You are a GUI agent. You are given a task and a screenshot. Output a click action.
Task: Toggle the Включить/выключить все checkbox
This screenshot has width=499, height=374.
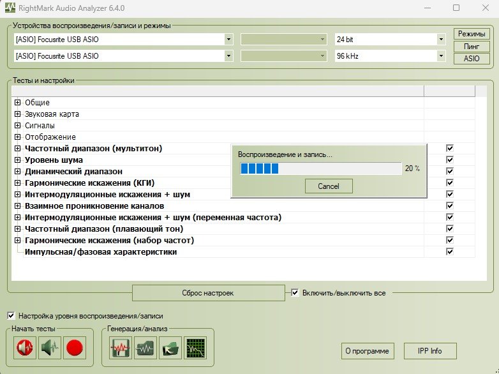[x=295, y=292]
